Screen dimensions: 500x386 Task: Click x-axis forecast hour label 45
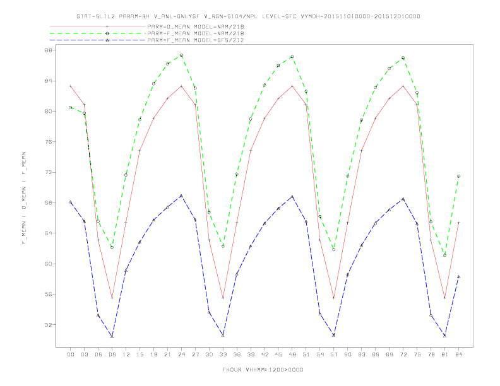[278, 354]
